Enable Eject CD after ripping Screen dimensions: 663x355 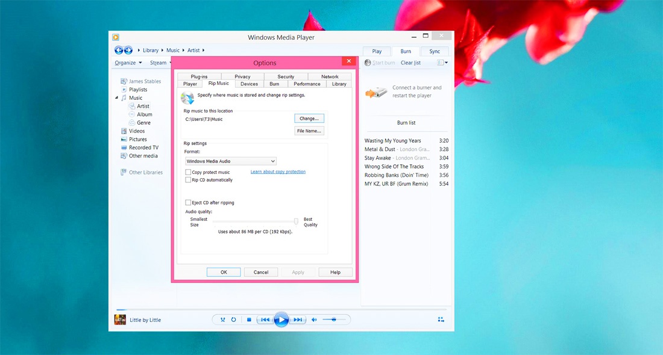point(189,202)
